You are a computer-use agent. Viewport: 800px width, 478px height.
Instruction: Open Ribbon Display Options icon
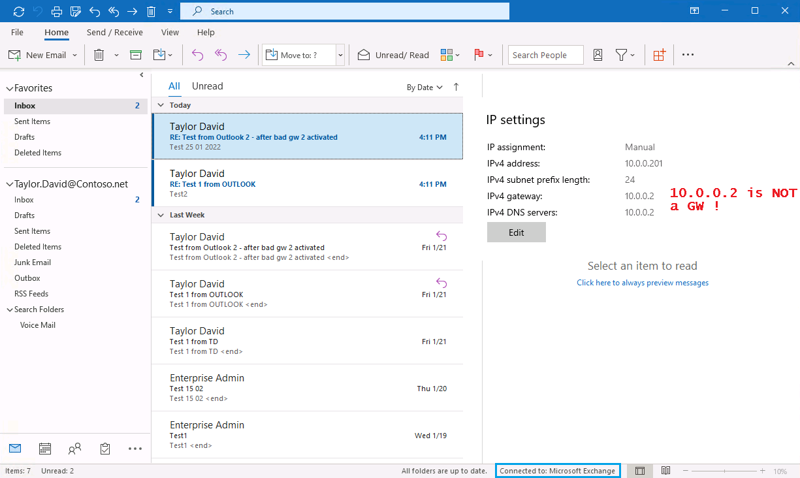(x=695, y=11)
